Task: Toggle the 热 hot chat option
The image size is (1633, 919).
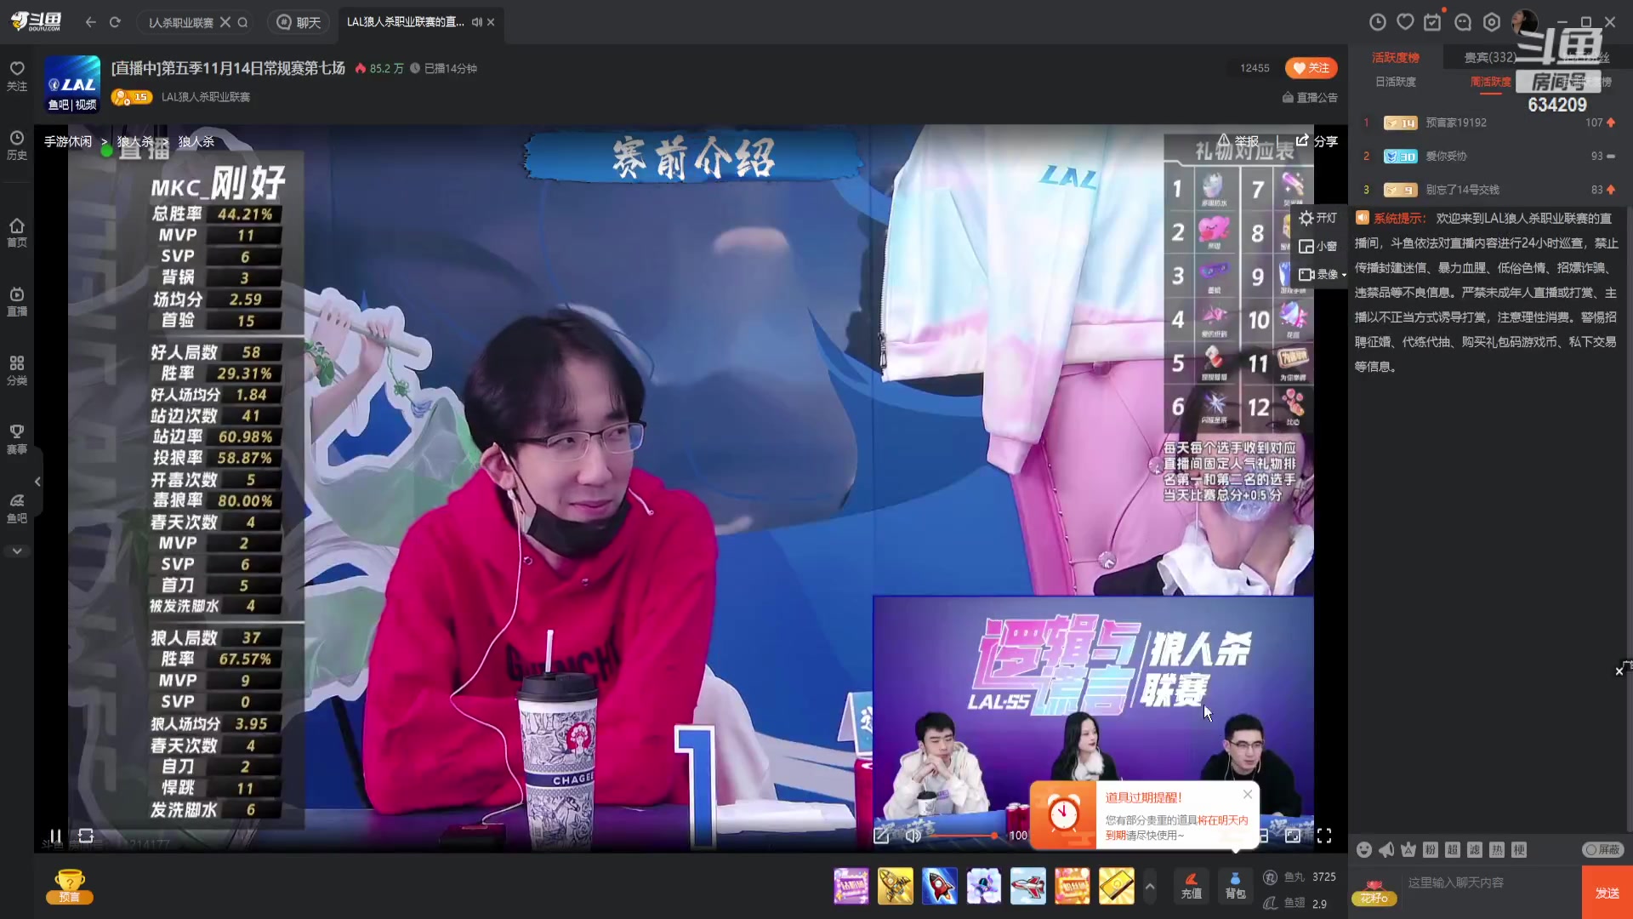Action: (x=1497, y=850)
